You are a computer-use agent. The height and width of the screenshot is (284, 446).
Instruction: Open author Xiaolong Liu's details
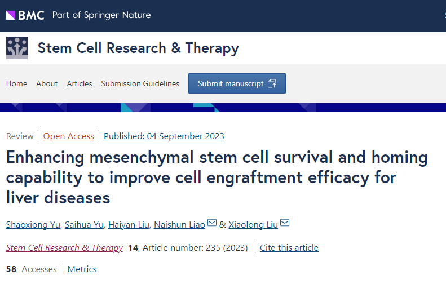coord(253,224)
